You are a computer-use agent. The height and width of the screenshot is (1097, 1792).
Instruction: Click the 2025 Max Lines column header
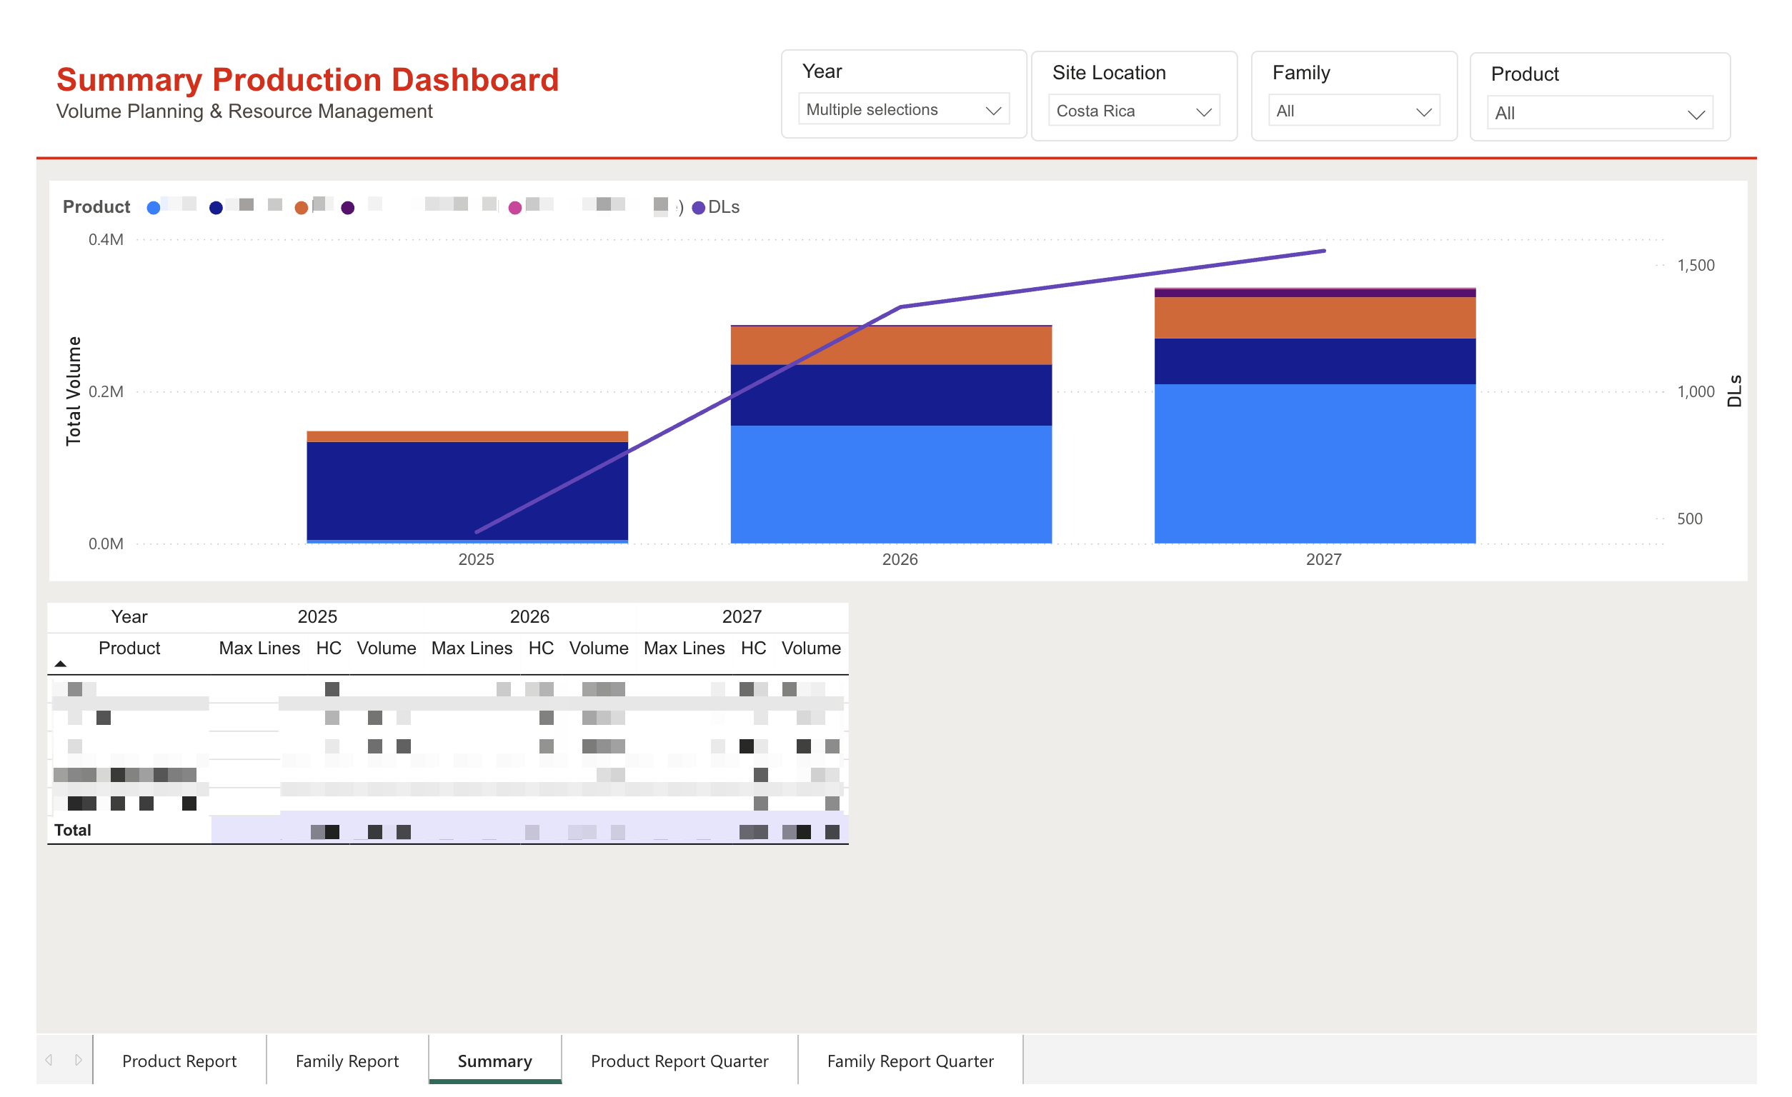click(x=259, y=648)
